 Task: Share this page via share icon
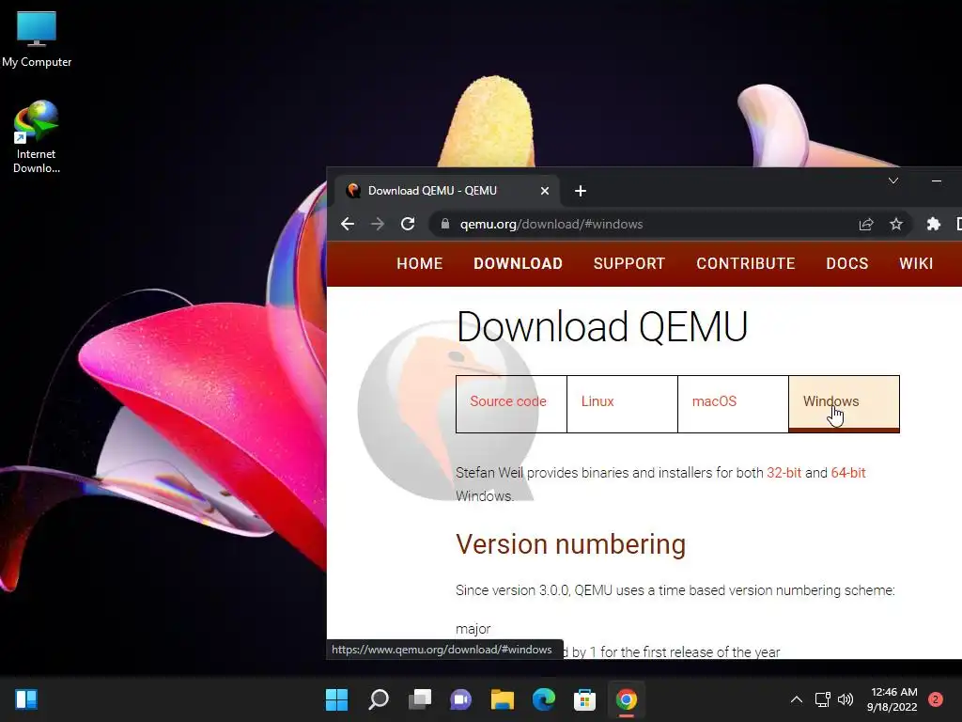(x=866, y=224)
